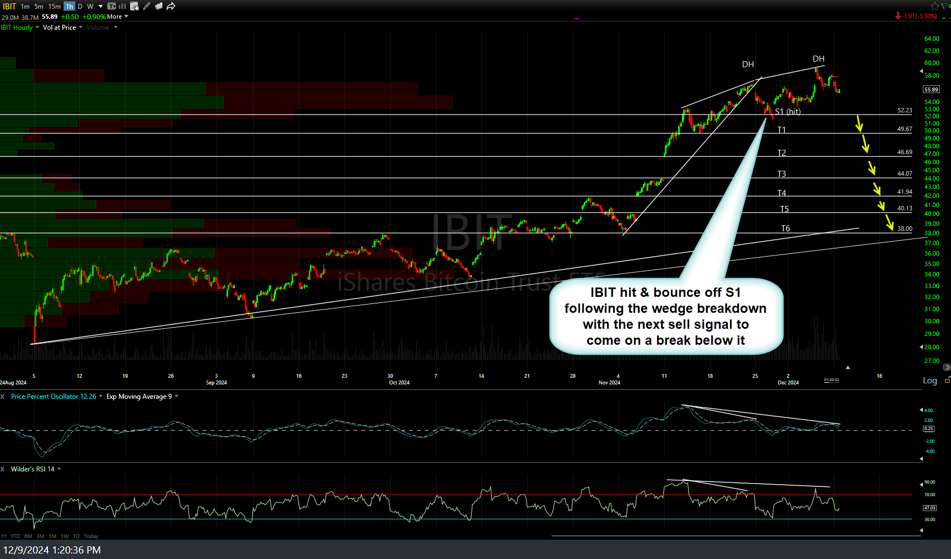
Task: Select the 1h timeframe
Action: coord(69,6)
